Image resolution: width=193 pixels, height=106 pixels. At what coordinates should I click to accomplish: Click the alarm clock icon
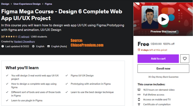[x=139, y=50]
